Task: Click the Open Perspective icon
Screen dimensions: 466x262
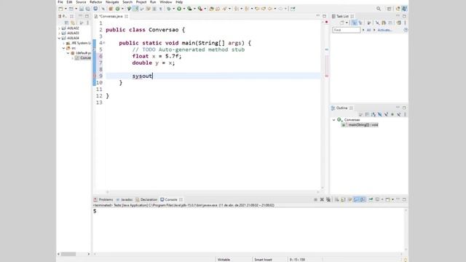Action: click(x=389, y=9)
